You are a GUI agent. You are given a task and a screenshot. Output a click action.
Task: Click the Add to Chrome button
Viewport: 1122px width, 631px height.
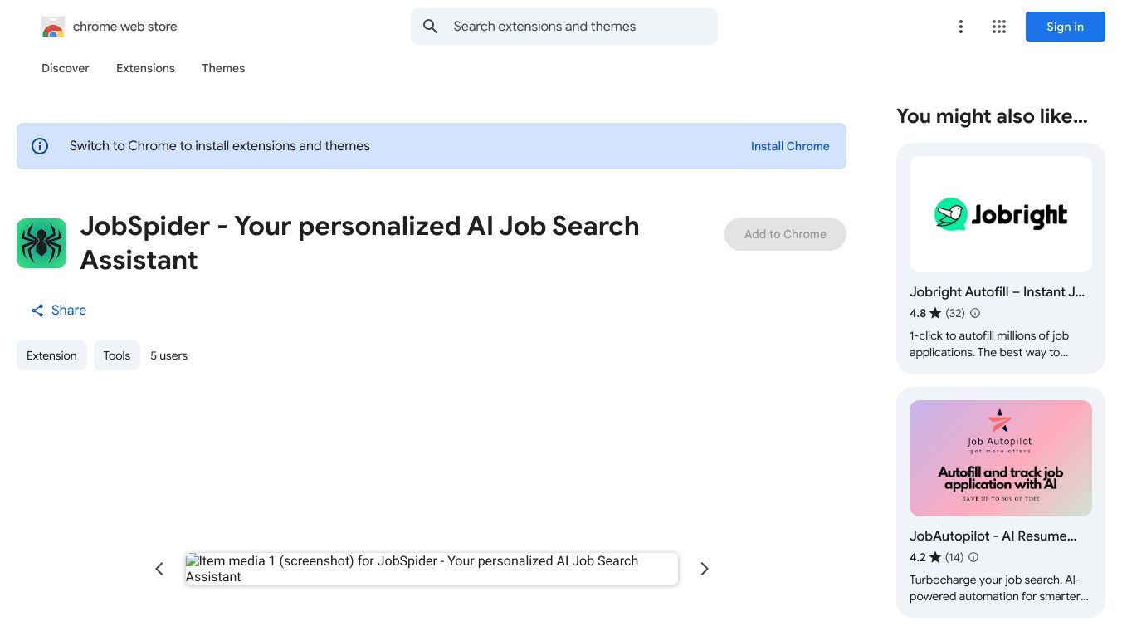click(785, 234)
